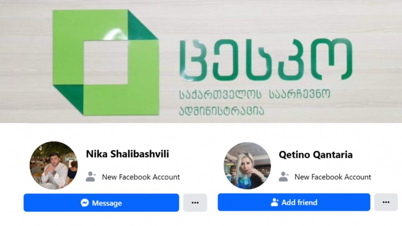
Task: Click the Message button for Nika Shalibashvili
Action: point(101,203)
